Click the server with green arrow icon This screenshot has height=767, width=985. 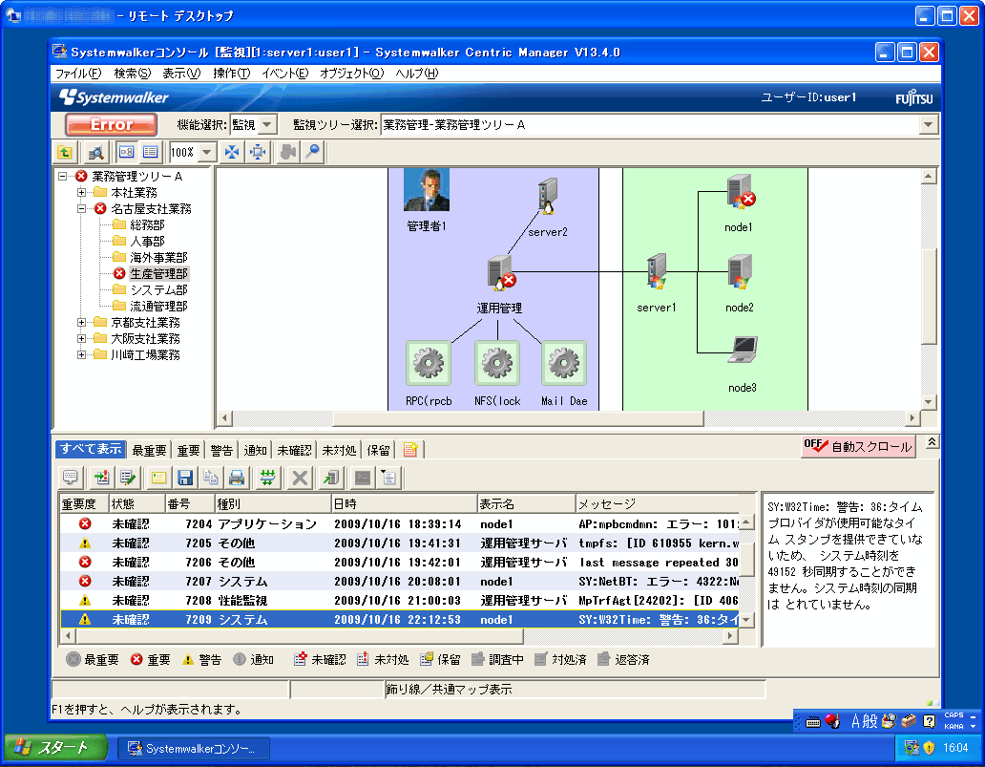pyautogui.click(x=331, y=478)
